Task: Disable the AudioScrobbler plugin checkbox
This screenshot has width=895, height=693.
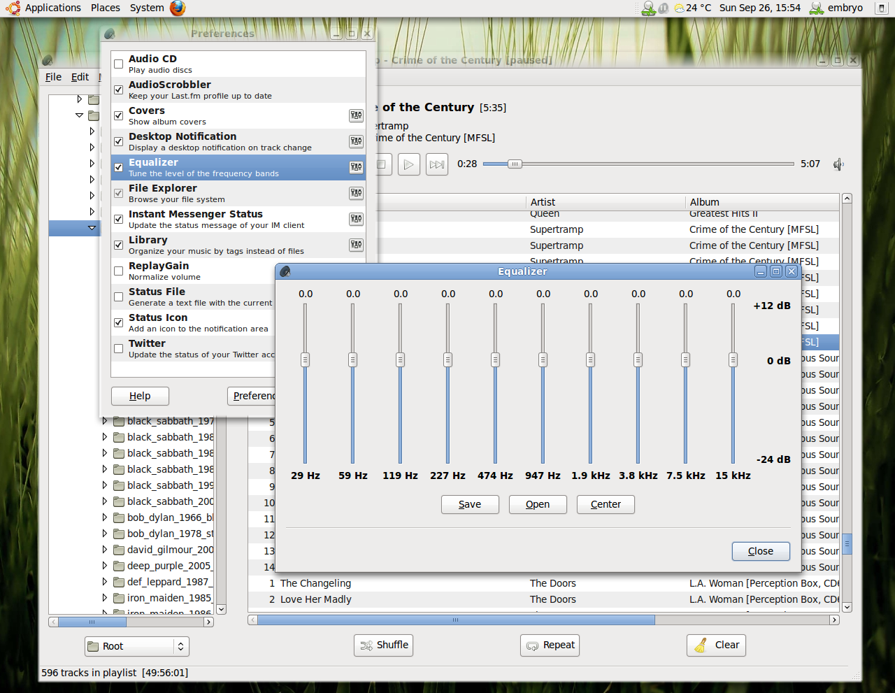Action: 119,90
